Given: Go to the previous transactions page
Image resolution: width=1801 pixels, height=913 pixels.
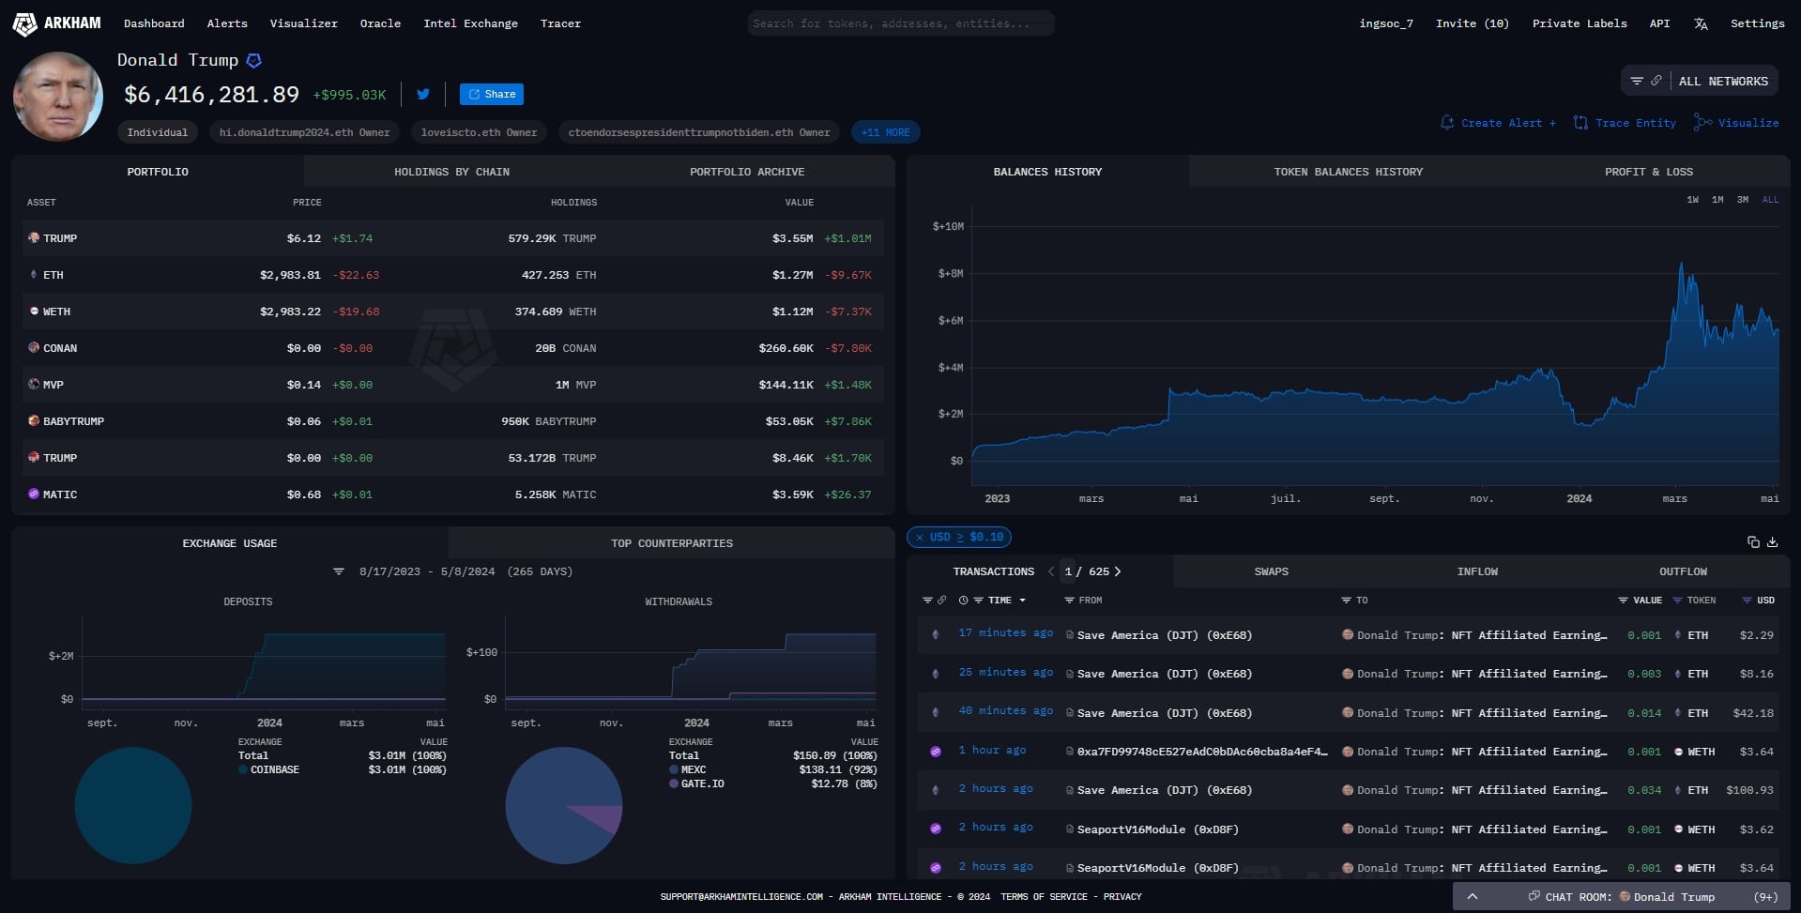Looking at the screenshot, I should (x=1051, y=571).
